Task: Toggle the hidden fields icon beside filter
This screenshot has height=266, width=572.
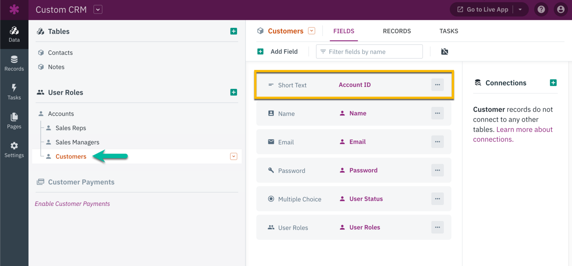Action: (x=445, y=52)
